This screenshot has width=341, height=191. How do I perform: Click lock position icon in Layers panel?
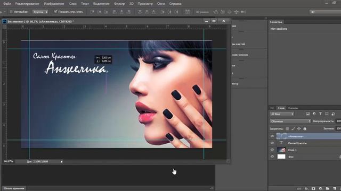coord(299,128)
